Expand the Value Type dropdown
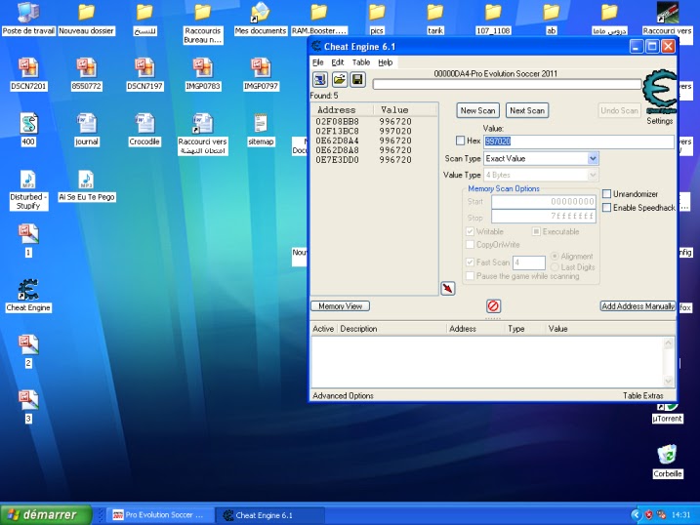The width and height of the screenshot is (700, 525). [x=593, y=175]
